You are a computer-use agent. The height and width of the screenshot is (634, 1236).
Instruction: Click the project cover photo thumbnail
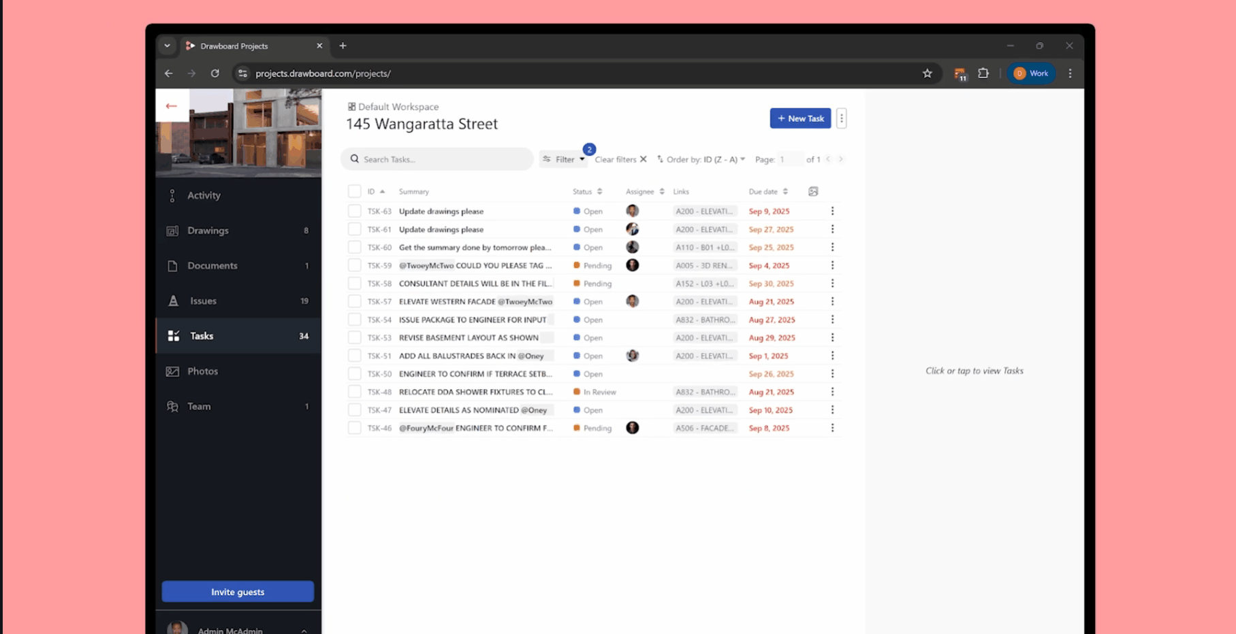[238, 133]
